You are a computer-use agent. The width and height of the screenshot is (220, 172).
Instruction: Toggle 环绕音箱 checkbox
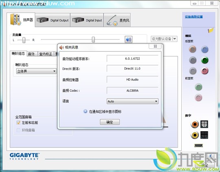[x=18, y=130]
